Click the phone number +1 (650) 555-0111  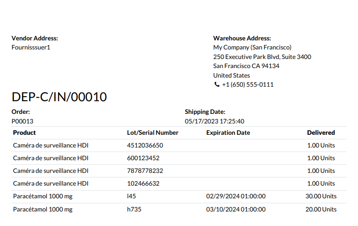(248, 85)
